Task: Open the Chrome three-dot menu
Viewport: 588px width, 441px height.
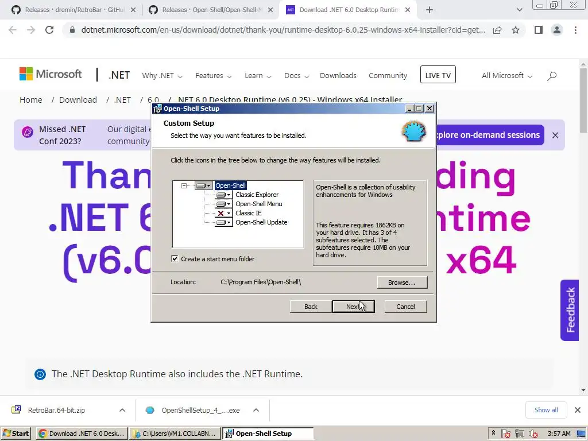Action: [575, 30]
